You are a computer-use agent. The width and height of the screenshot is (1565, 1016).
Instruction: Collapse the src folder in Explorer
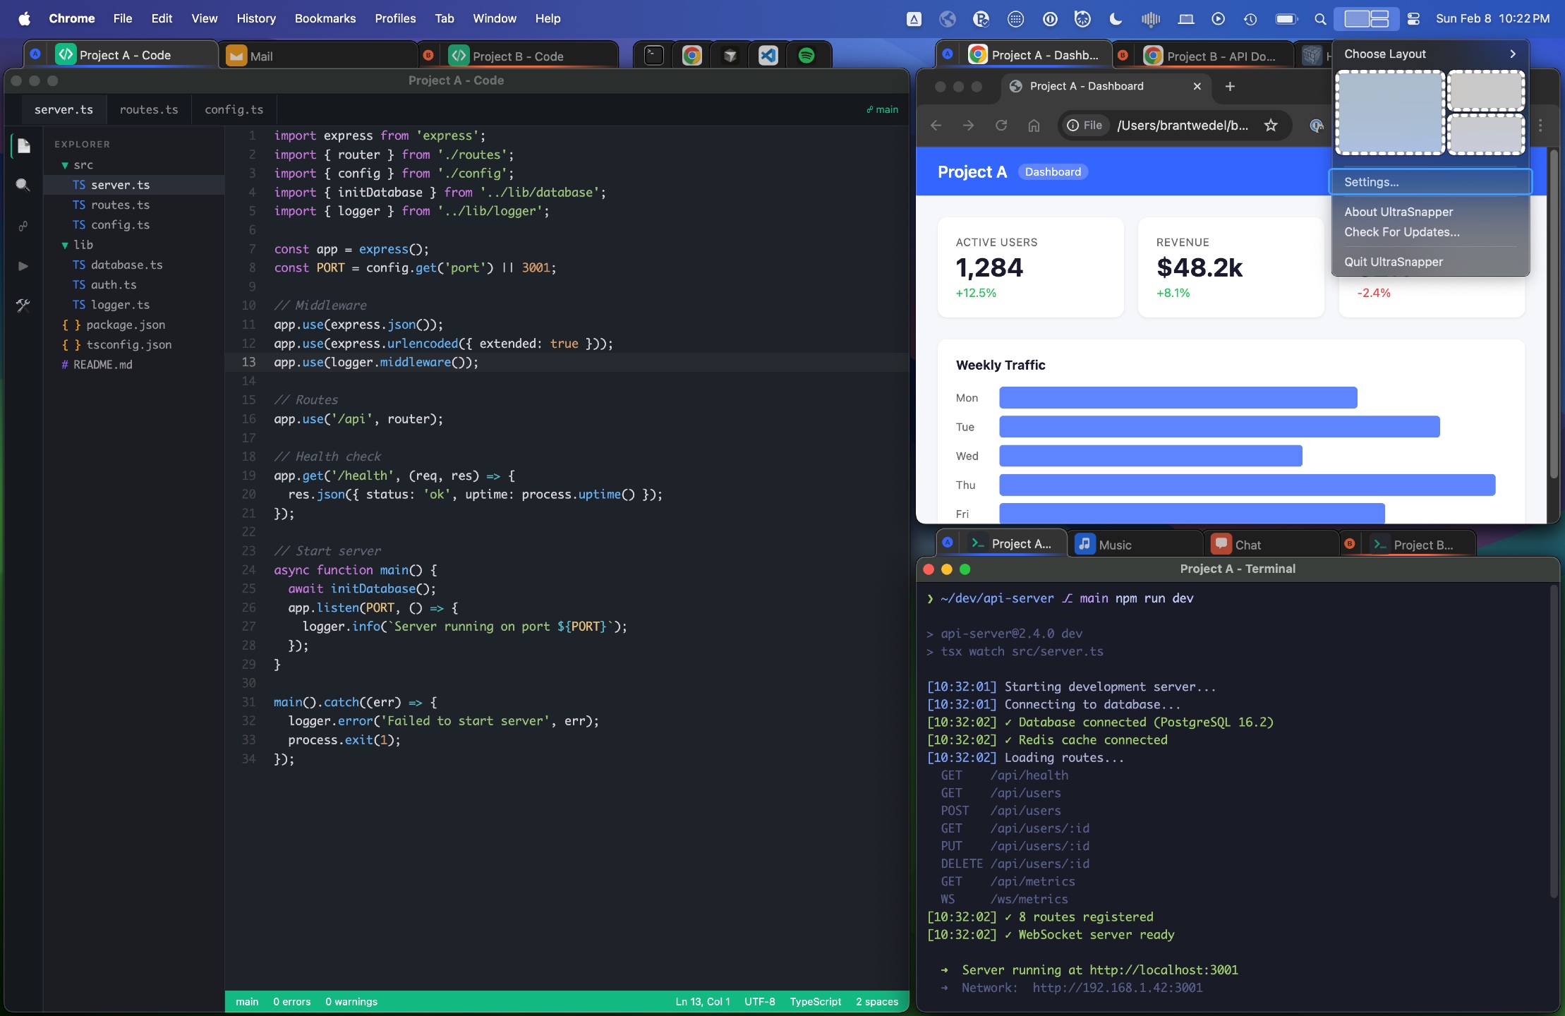coord(65,165)
